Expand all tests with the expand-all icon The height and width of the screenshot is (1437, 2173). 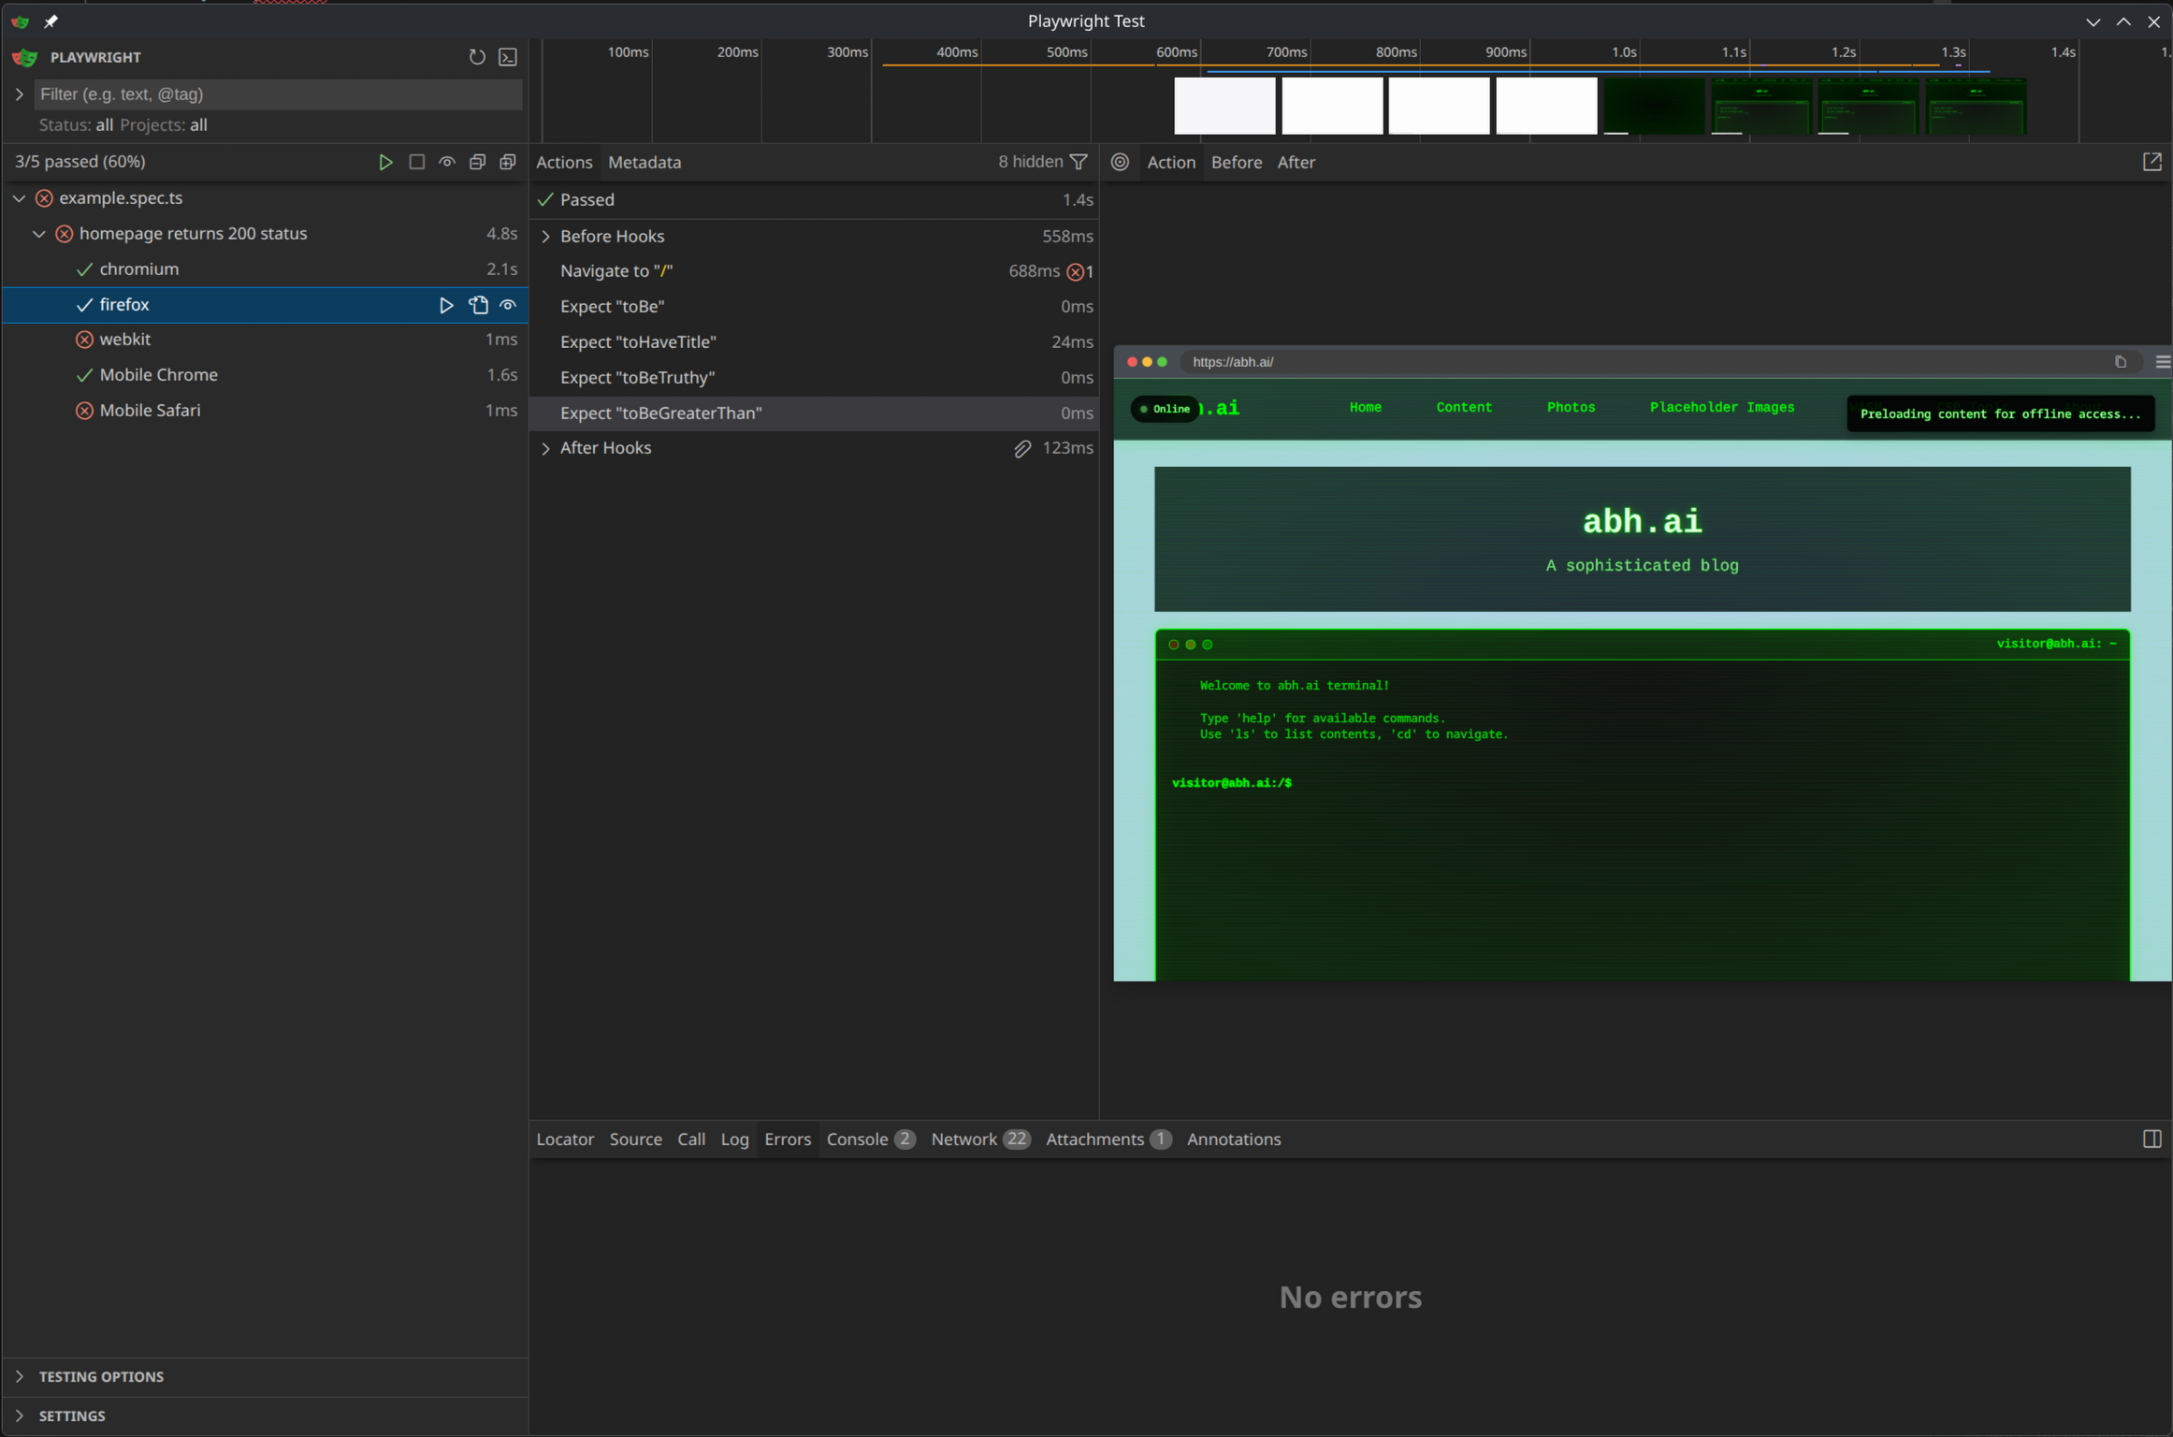507,161
